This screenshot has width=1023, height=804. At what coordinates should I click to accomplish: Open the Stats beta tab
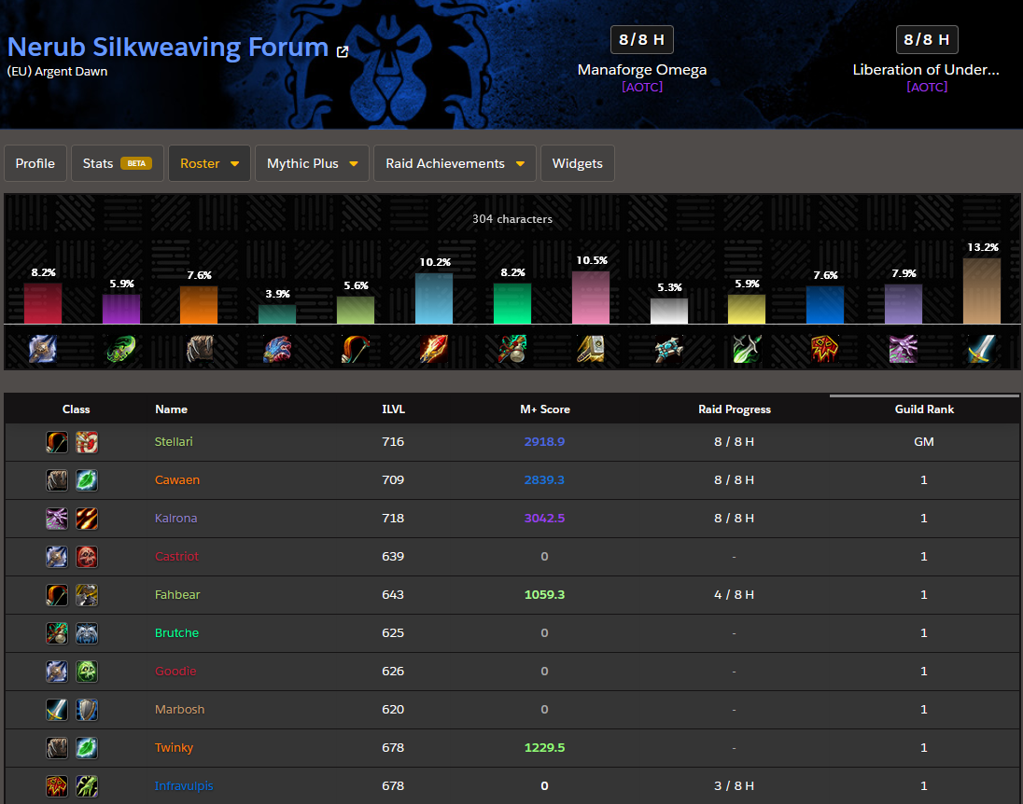pos(118,163)
